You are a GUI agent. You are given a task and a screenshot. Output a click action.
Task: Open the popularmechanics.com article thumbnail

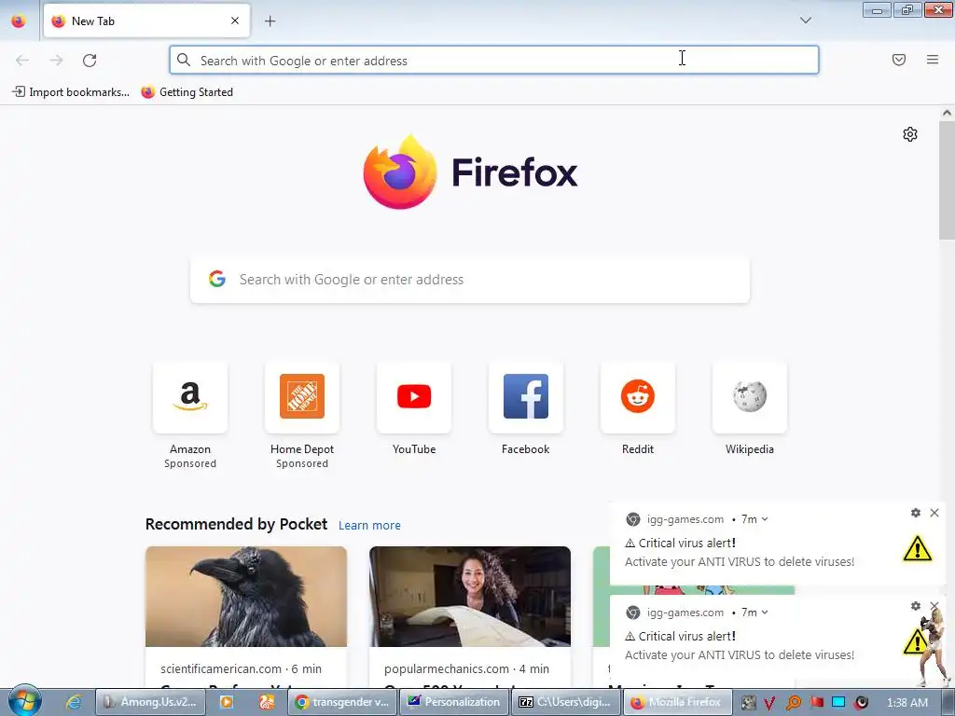[x=470, y=597]
